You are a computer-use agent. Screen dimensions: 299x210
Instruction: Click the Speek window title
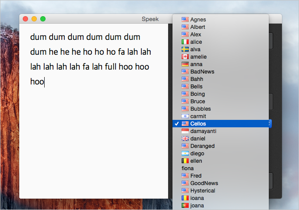(x=150, y=19)
